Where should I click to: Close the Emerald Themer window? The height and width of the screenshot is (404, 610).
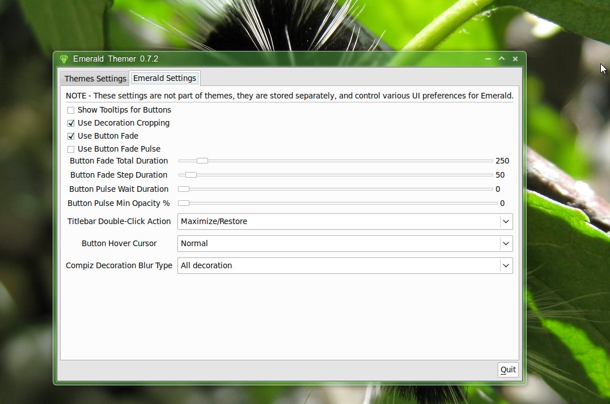(515, 59)
